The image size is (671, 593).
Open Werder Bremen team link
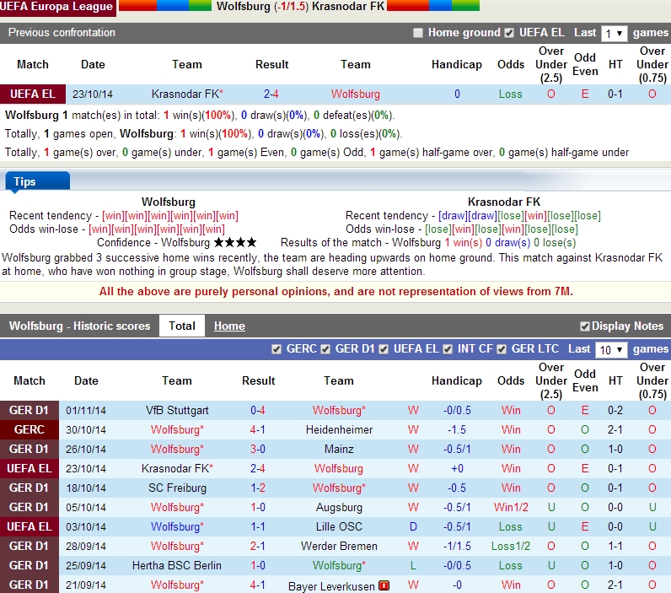tap(339, 547)
